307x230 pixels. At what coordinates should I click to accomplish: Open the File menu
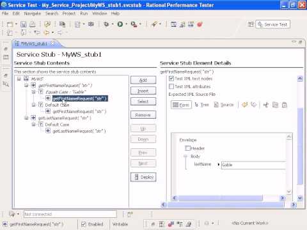(5, 13)
